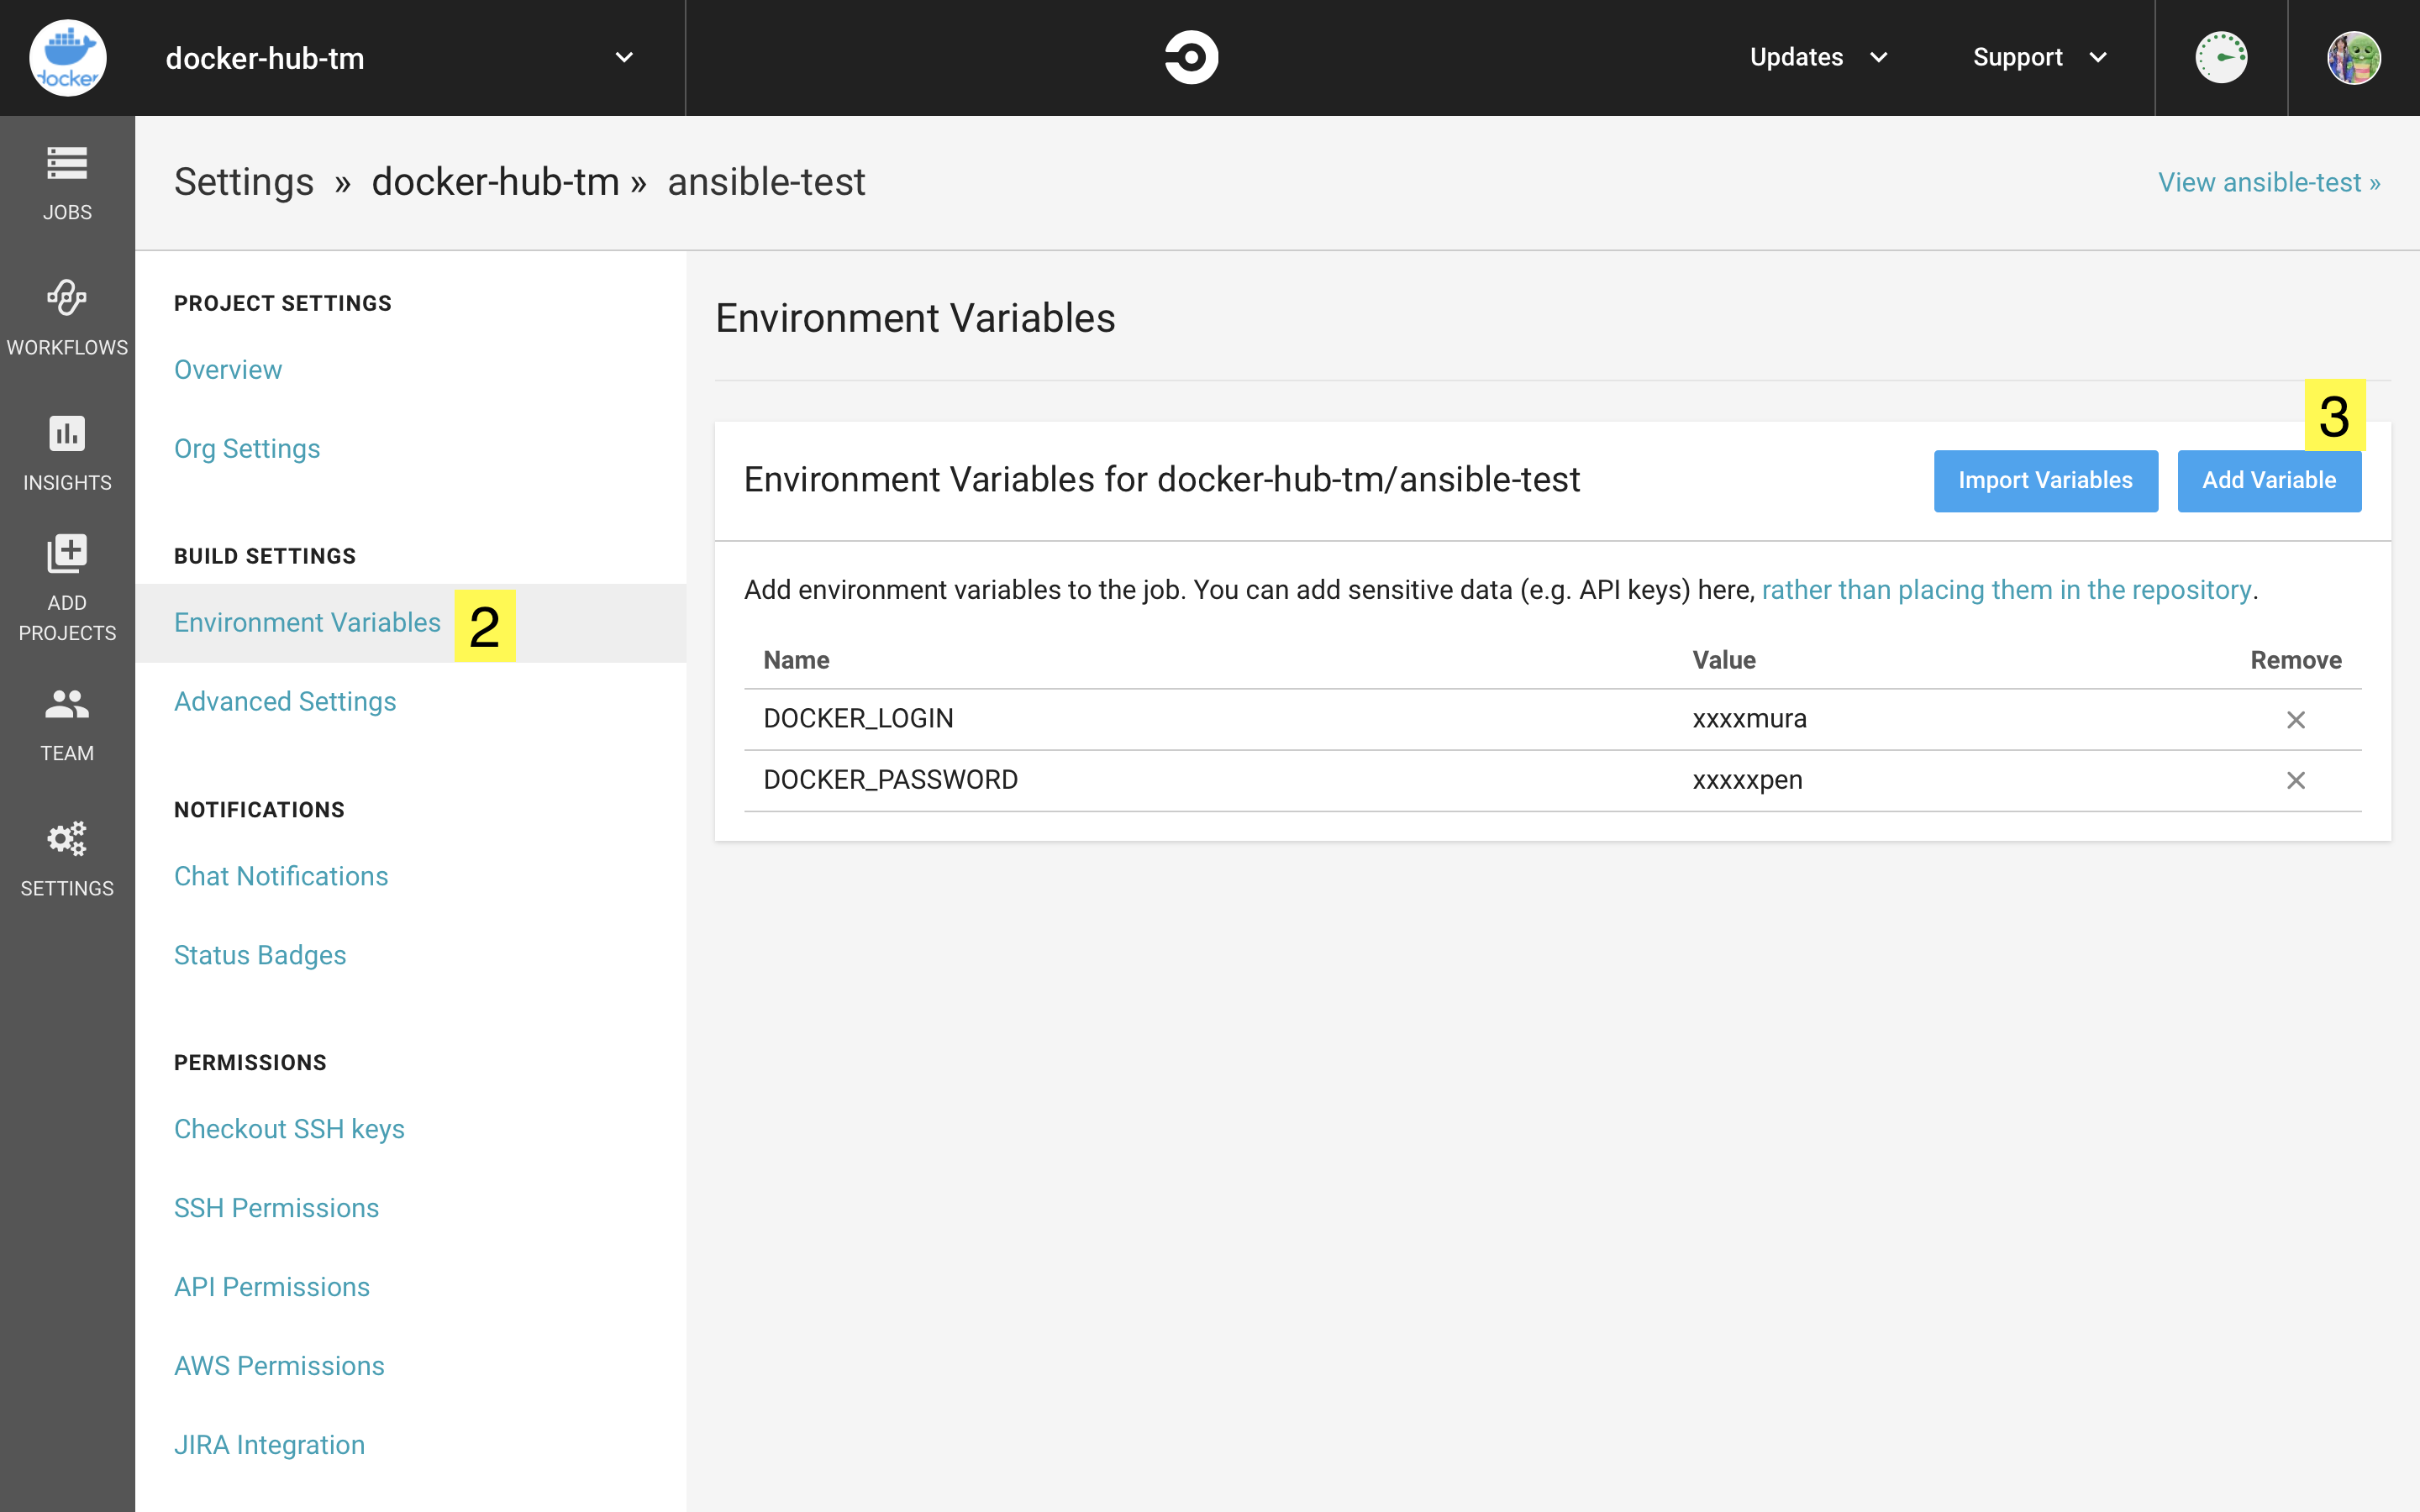Open Status Badges

260,955
